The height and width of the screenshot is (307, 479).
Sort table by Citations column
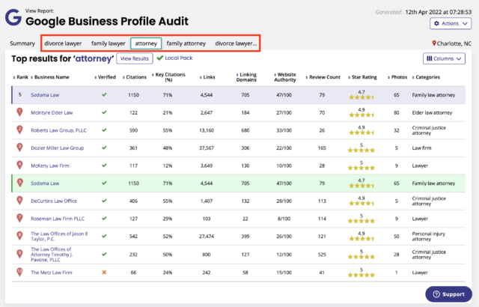(138, 76)
